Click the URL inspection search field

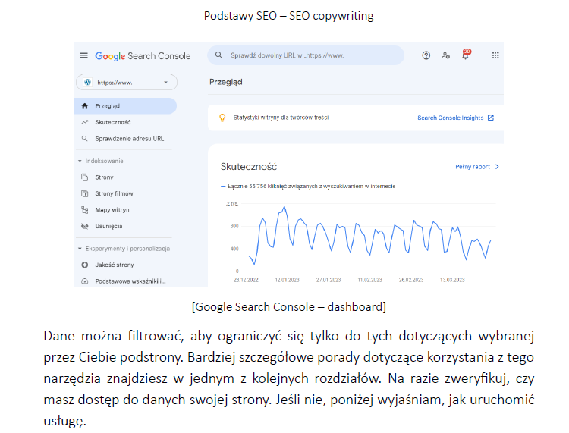pyautogui.click(x=311, y=55)
